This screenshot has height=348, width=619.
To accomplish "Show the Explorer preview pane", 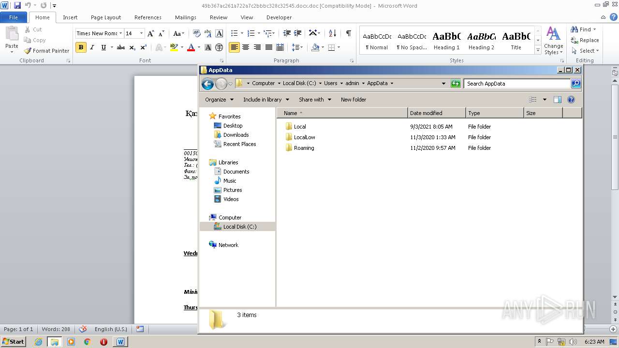I will 557,100.
